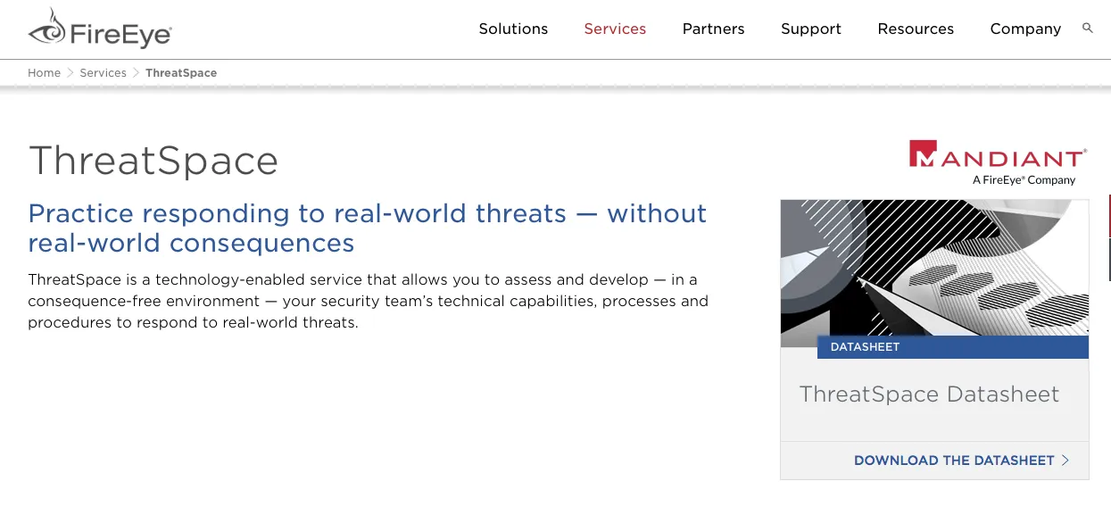Viewport: 1111px width, 523px height.
Task: Go to Services breadcrumb link
Action: (103, 73)
